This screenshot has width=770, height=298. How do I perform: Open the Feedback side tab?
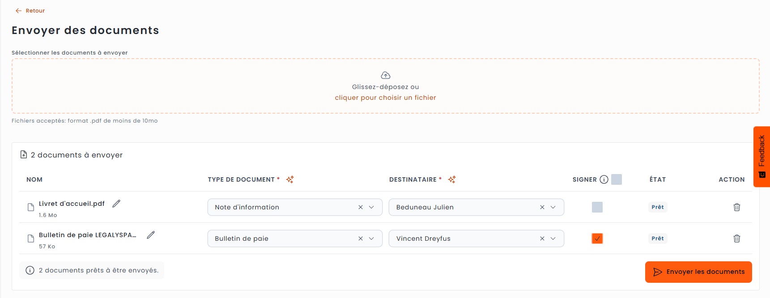click(762, 157)
